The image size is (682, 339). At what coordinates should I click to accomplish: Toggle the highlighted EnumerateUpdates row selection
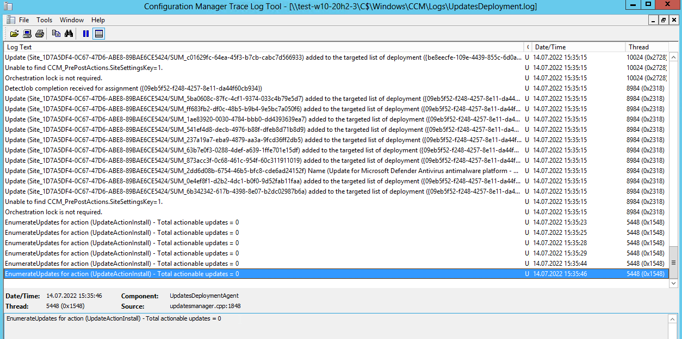pos(218,274)
